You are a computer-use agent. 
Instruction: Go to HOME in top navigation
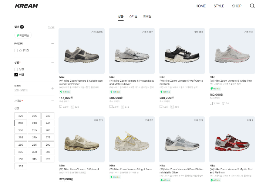click(201, 6)
